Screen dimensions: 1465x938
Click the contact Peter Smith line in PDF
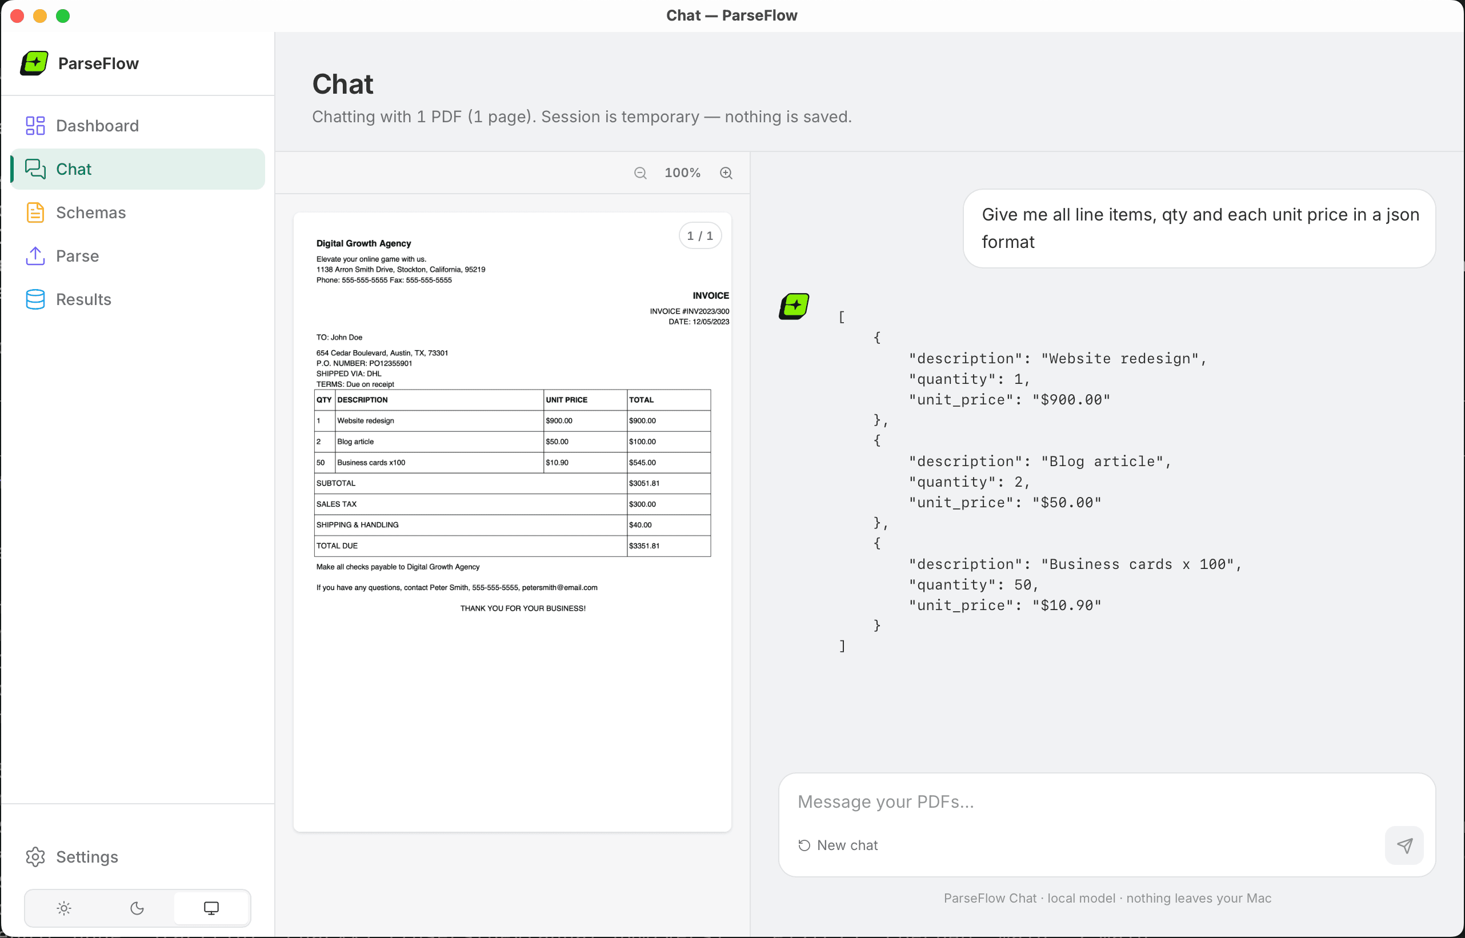click(x=457, y=588)
